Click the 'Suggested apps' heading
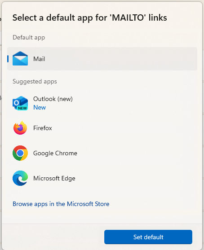Screen dimensions: 204x250 click(35, 82)
